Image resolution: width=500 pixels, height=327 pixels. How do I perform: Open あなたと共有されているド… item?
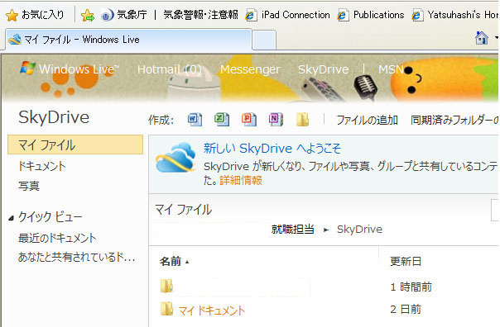77,257
